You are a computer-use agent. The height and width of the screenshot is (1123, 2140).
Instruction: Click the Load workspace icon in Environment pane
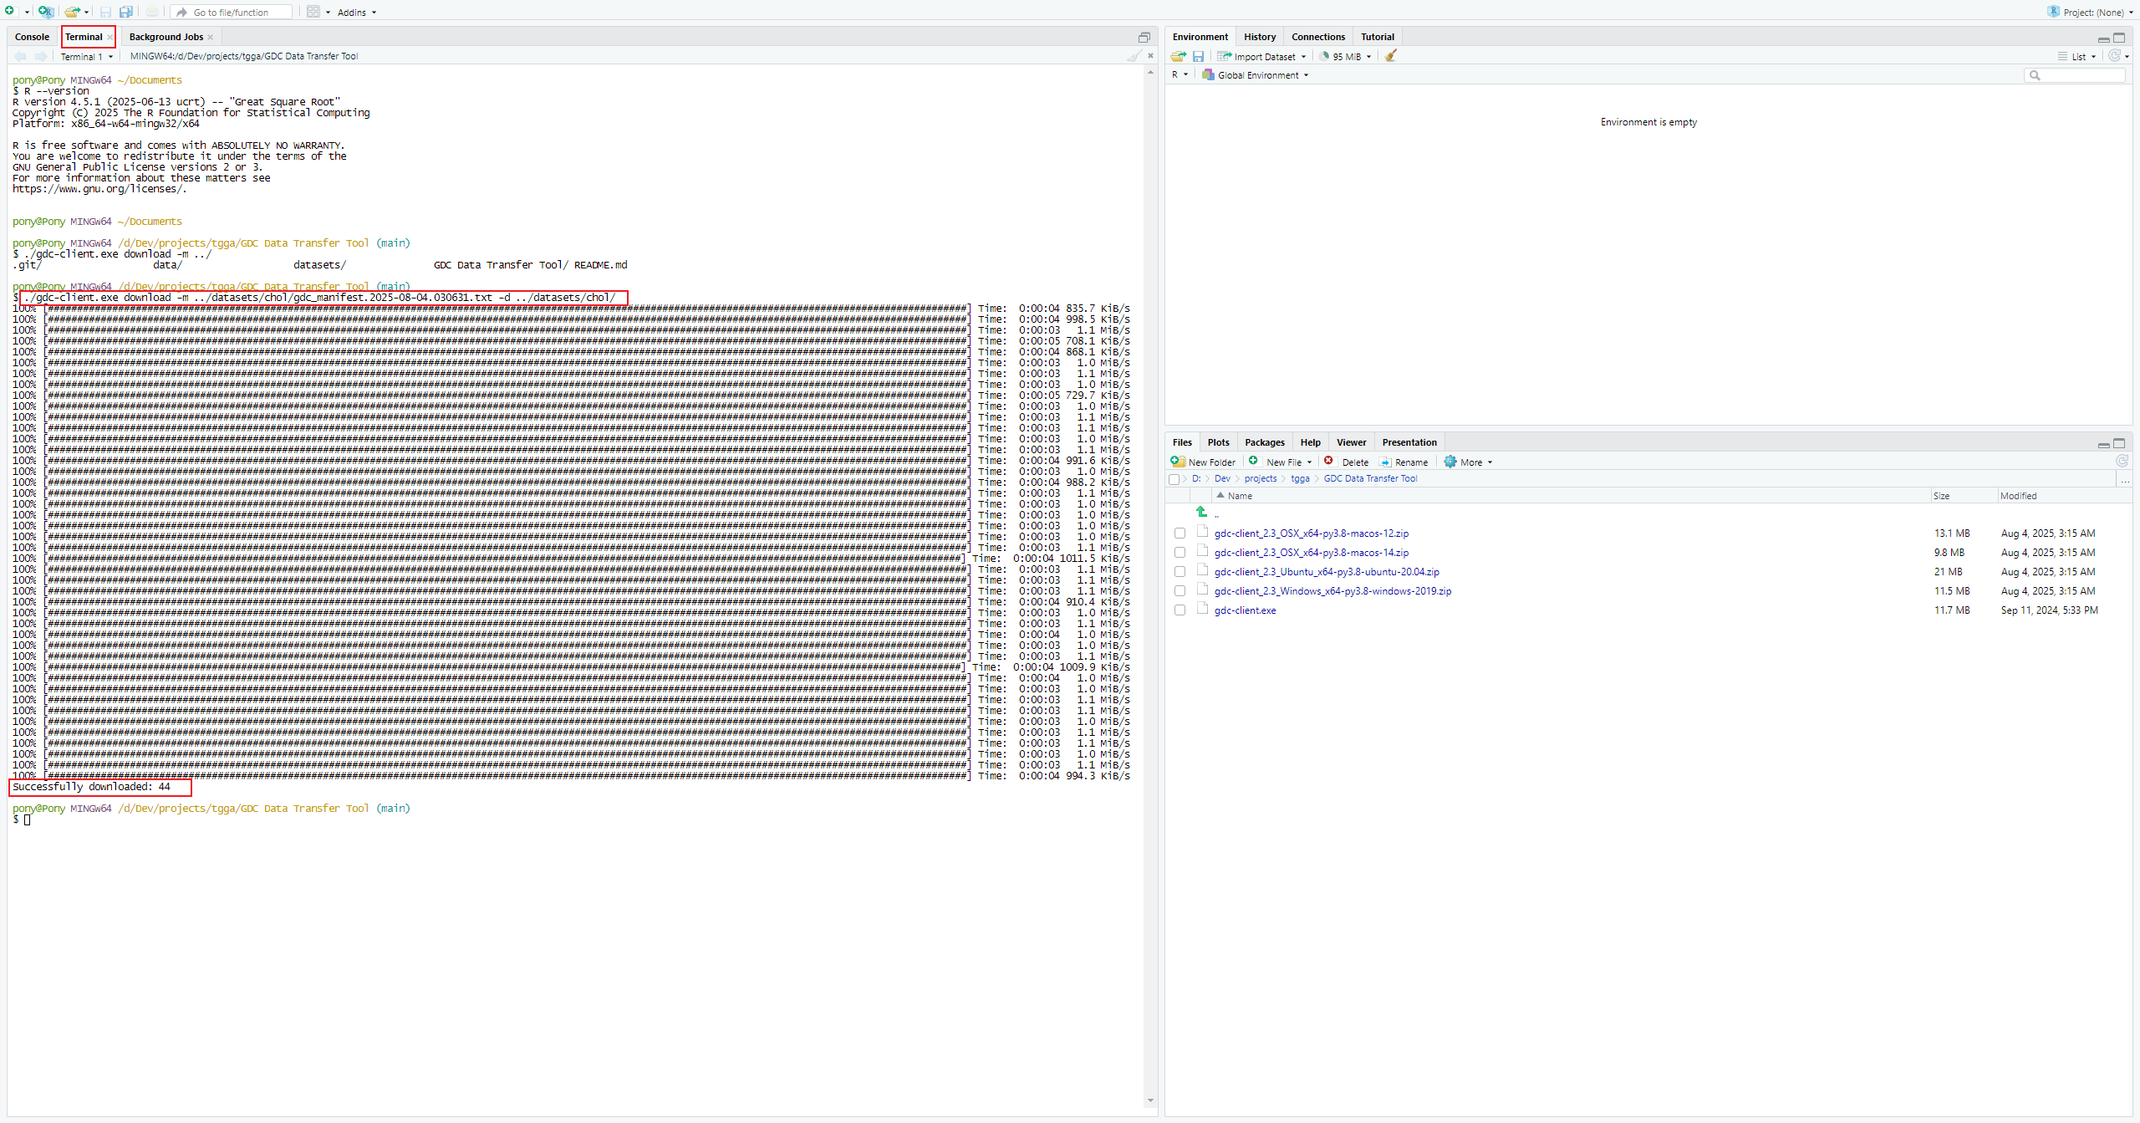tap(1178, 56)
